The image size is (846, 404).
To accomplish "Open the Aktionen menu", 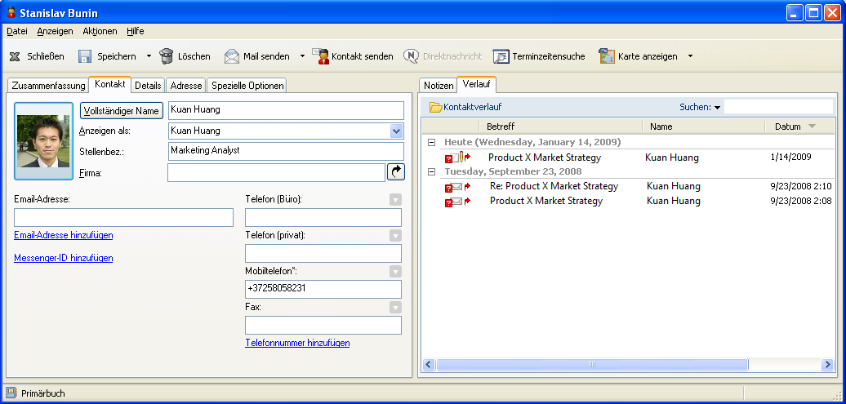I will (100, 31).
